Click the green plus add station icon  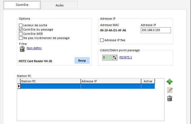click(169, 82)
